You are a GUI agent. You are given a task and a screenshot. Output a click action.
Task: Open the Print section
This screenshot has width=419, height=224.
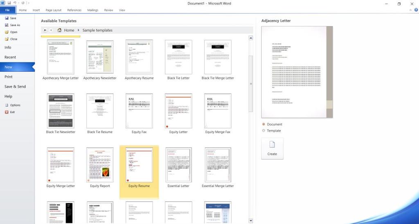pyautogui.click(x=9, y=77)
